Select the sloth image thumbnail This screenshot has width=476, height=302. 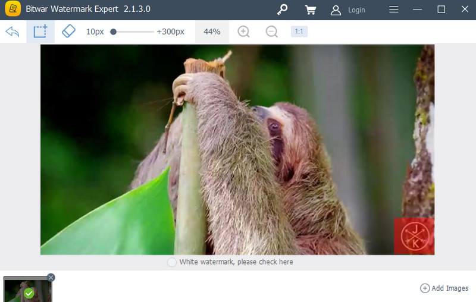click(x=27, y=290)
